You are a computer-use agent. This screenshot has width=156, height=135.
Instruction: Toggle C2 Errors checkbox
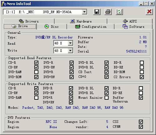(x=142, y=77)
